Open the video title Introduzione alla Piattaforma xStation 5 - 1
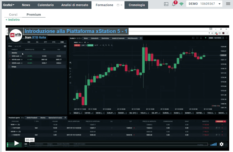Viewport: 233px width, 152px height. (x=76, y=31)
